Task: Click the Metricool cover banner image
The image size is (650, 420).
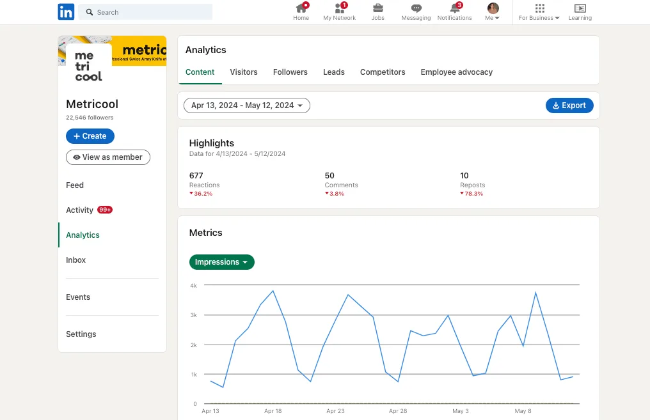Action: click(x=139, y=51)
